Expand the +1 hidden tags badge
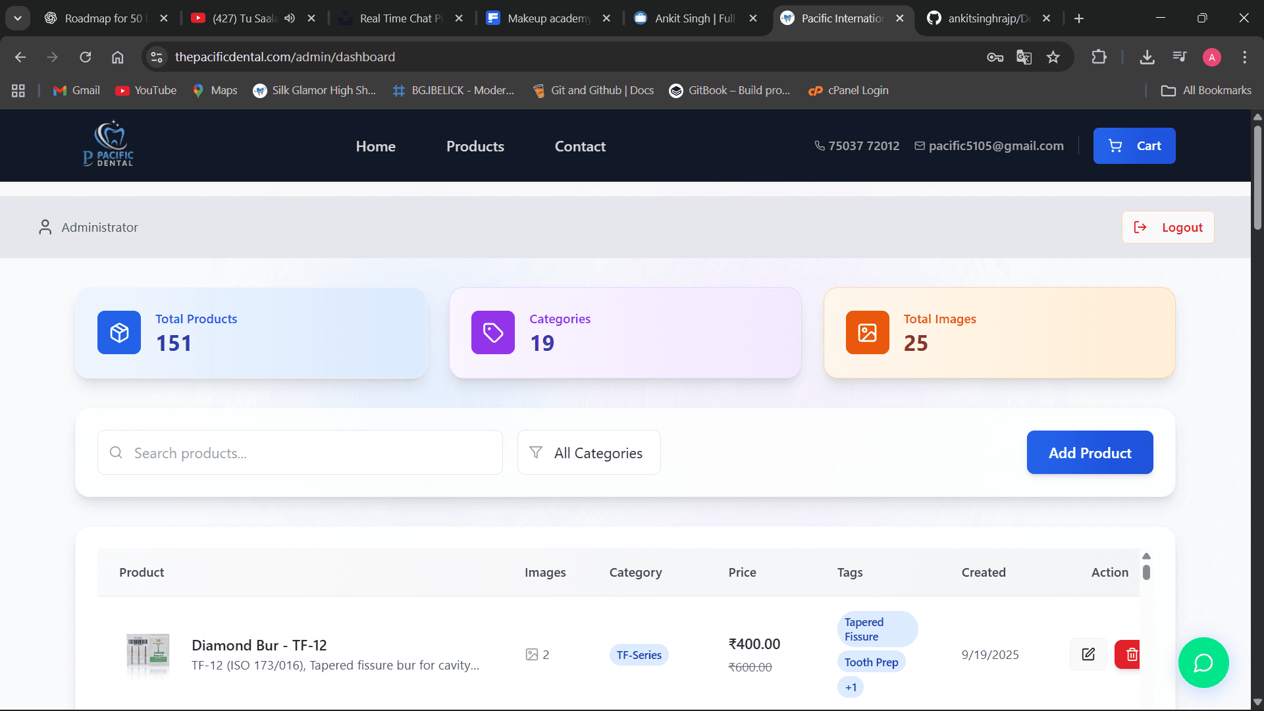1264x711 pixels. pyautogui.click(x=851, y=687)
